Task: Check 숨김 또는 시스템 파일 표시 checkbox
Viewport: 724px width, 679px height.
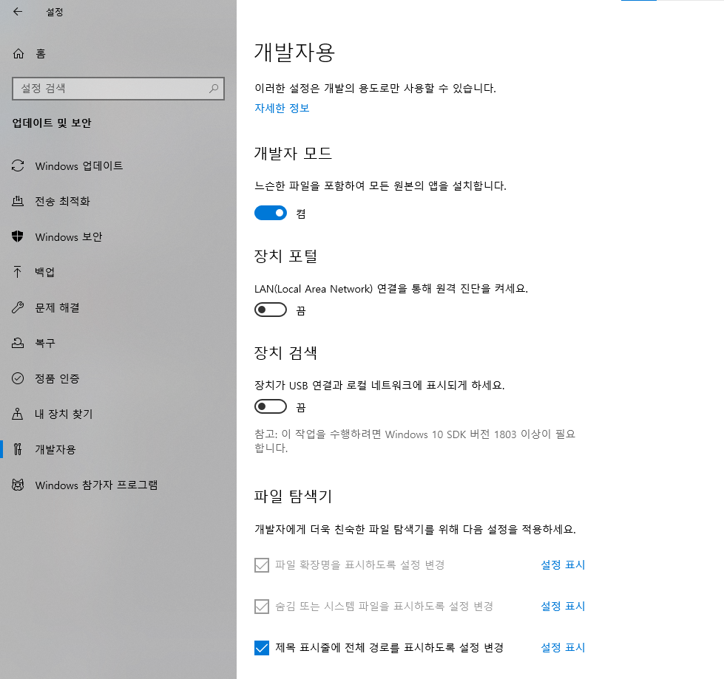Action: tap(262, 607)
